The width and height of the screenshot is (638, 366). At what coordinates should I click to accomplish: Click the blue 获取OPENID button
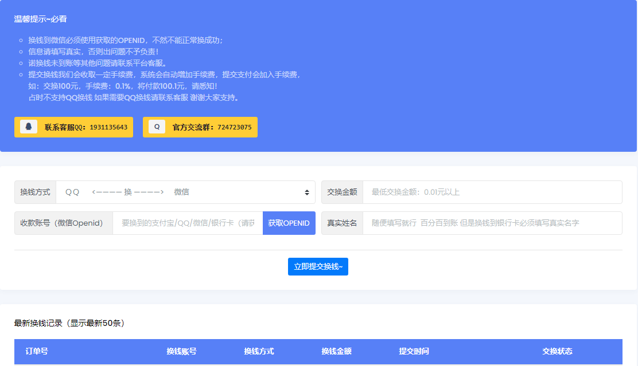click(289, 223)
